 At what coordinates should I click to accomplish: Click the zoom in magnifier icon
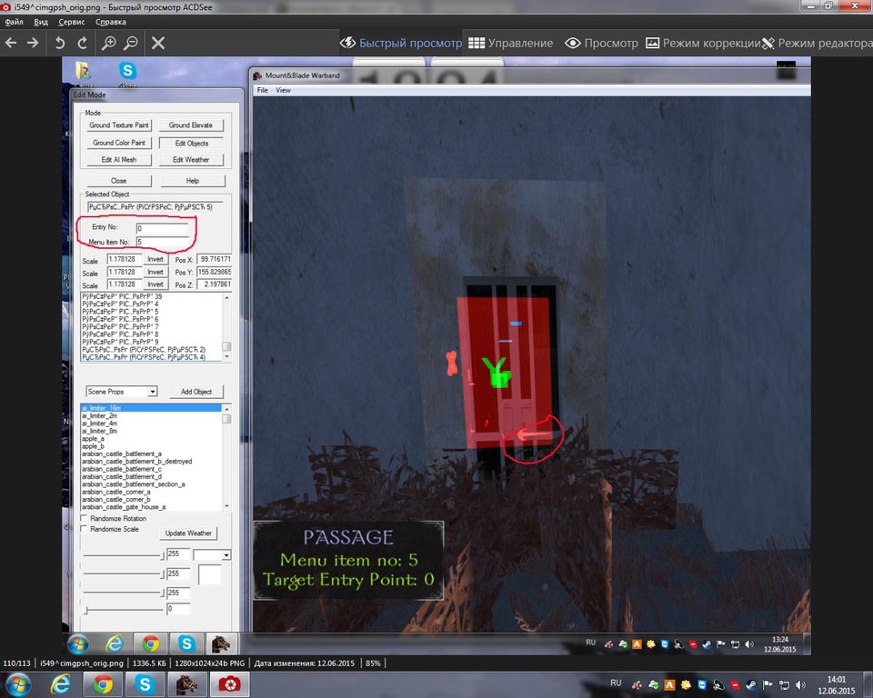pyautogui.click(x=108, y=43)
